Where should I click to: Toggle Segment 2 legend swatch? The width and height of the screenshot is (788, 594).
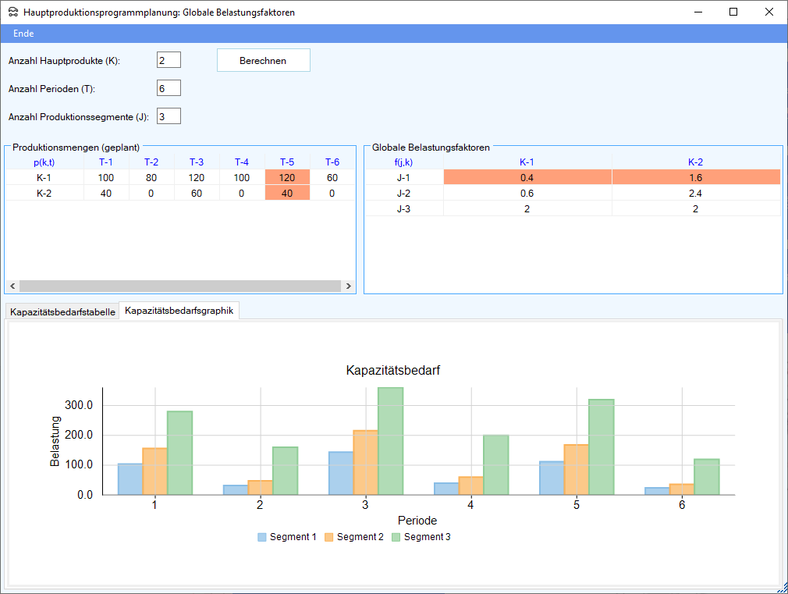tap(329, 537)
